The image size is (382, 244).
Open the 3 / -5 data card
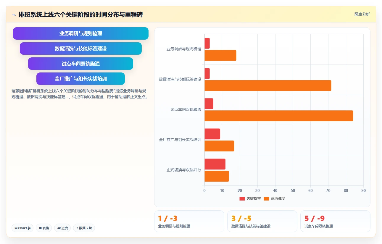click(x=262, y=221)
